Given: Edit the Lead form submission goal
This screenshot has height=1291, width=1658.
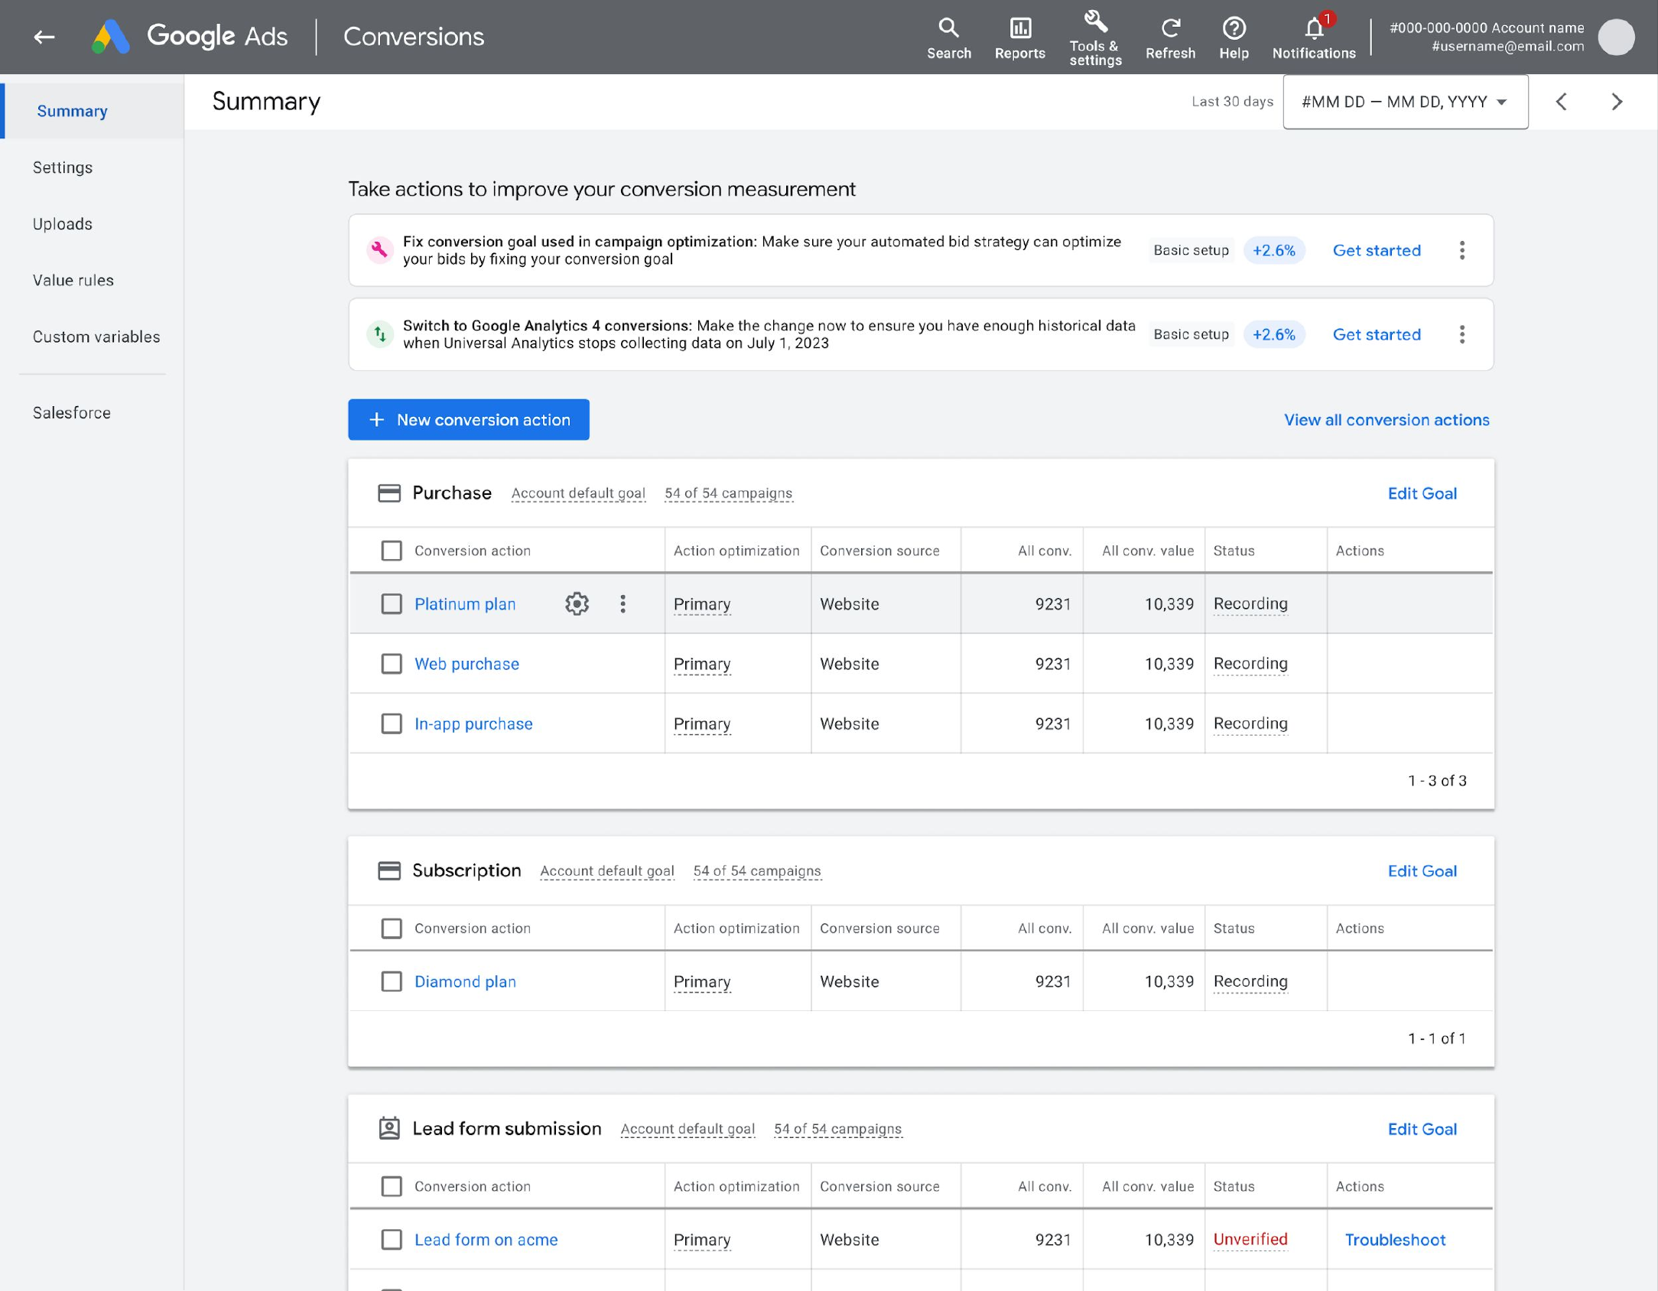Looking at the screenshot, I should [1422, 1129].
